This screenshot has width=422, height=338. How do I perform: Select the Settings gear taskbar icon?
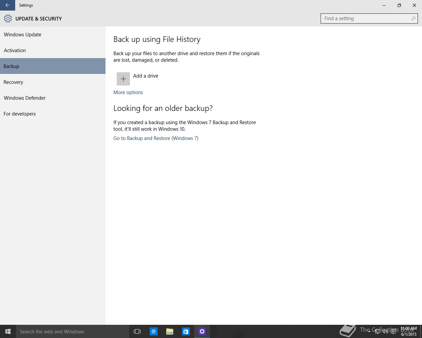(x=202, y=331)
